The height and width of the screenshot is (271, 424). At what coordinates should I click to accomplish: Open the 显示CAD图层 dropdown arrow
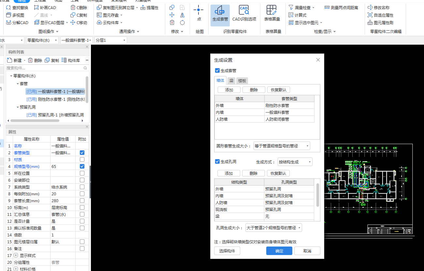pyautogui.click(x=67, y=23)
